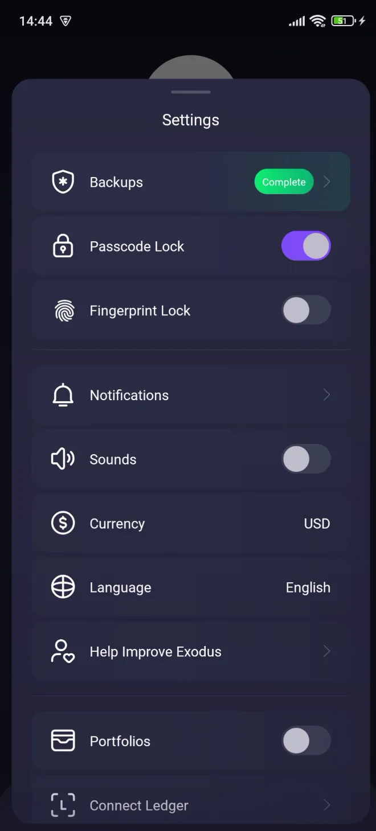Screen dimensions: 376x831
Task: Expand the Backups settings chevron
Action: click(x=326, y=182)
